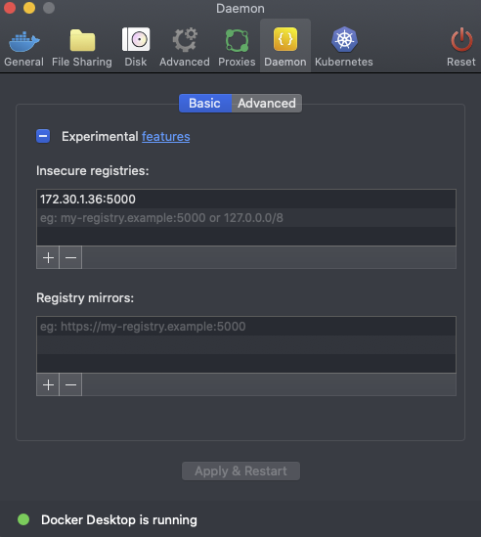Switch to the Basic tab

pos(205,103)
